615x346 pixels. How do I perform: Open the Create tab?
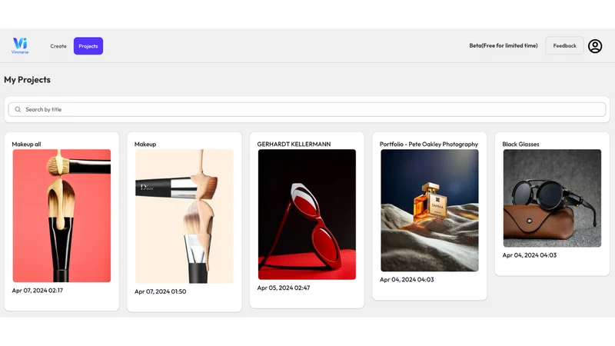point(58,46)
